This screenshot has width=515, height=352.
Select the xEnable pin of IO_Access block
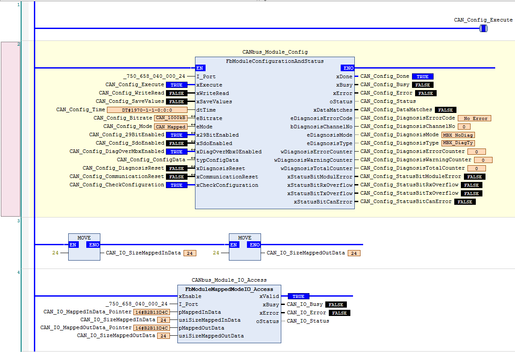(190, 296)
